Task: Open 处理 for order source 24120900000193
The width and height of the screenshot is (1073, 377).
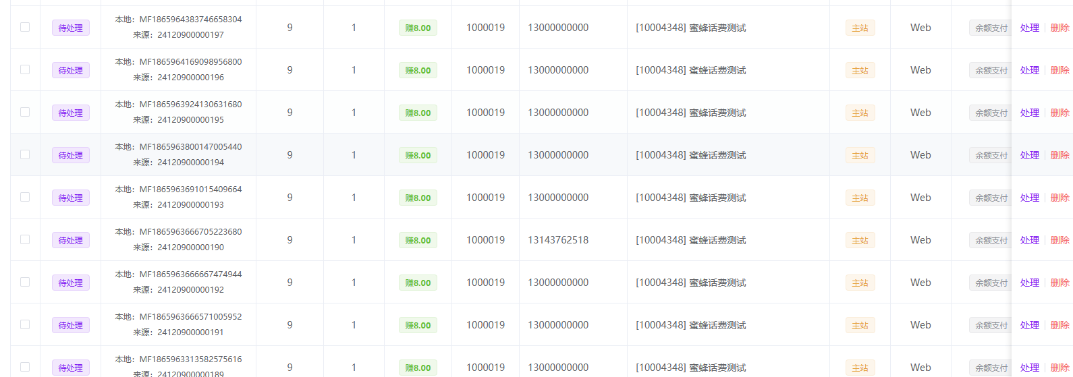Action: pyautogui.click(x=1029, y=198)
